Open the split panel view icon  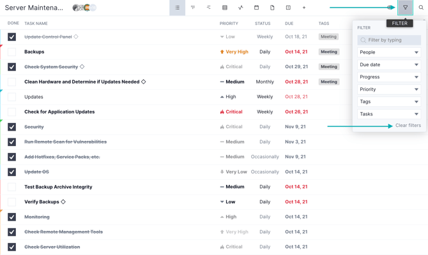[288, 8]
